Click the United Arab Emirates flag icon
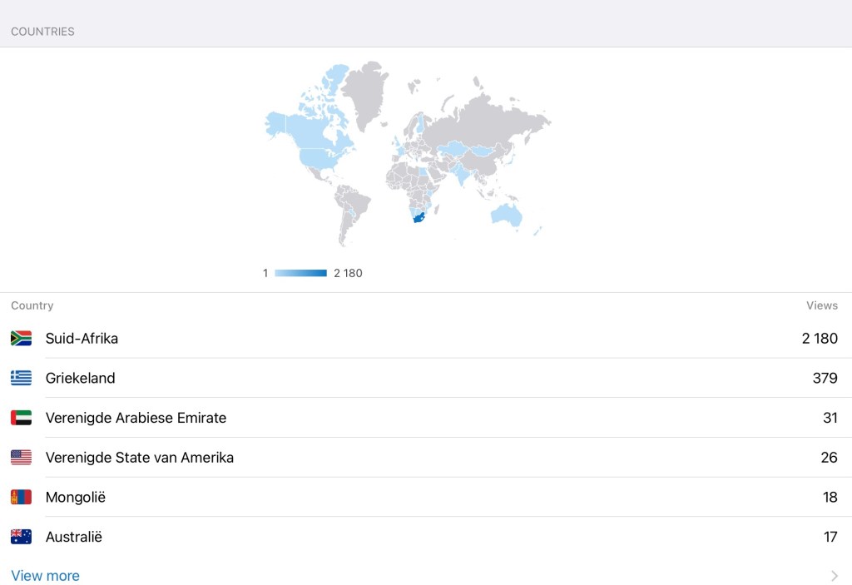The height and width of the screenshot is (585, 852). coord(21,418)
